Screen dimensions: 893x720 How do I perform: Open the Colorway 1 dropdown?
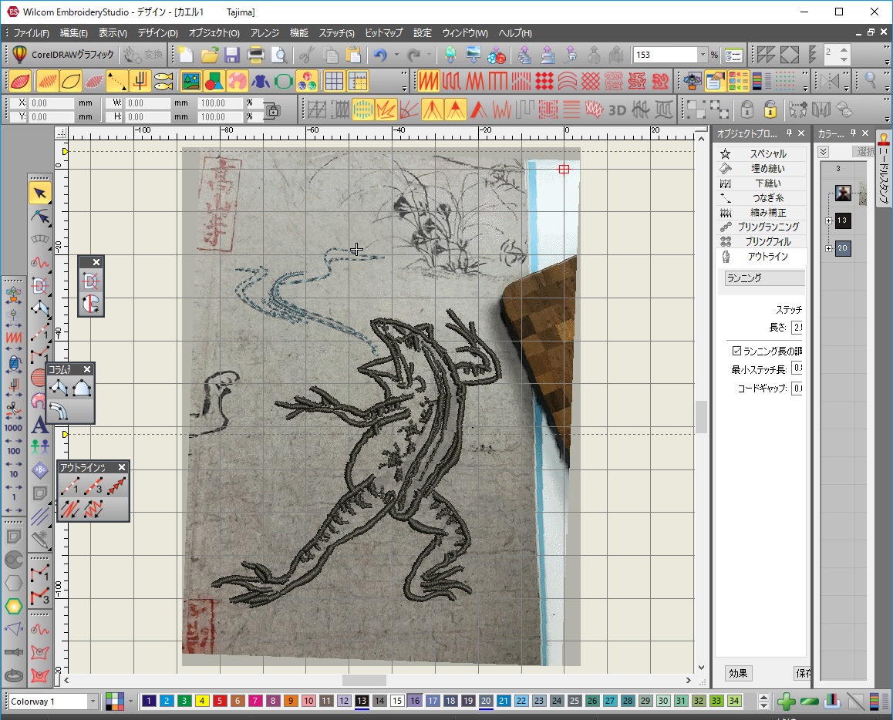pos(93,701)
